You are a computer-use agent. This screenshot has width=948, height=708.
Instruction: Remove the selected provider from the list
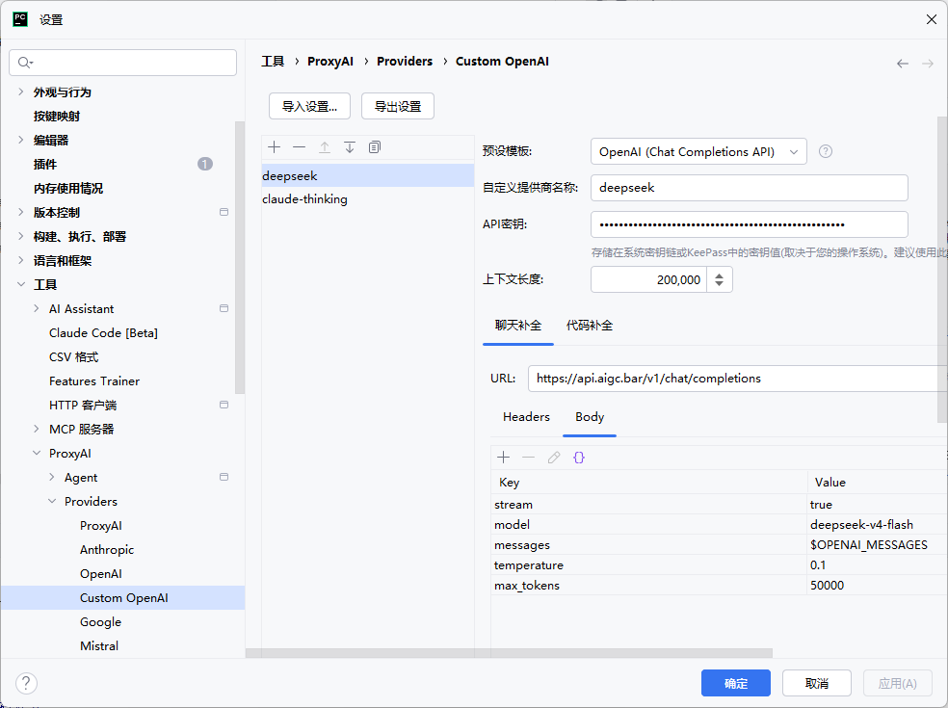[300, 147]
